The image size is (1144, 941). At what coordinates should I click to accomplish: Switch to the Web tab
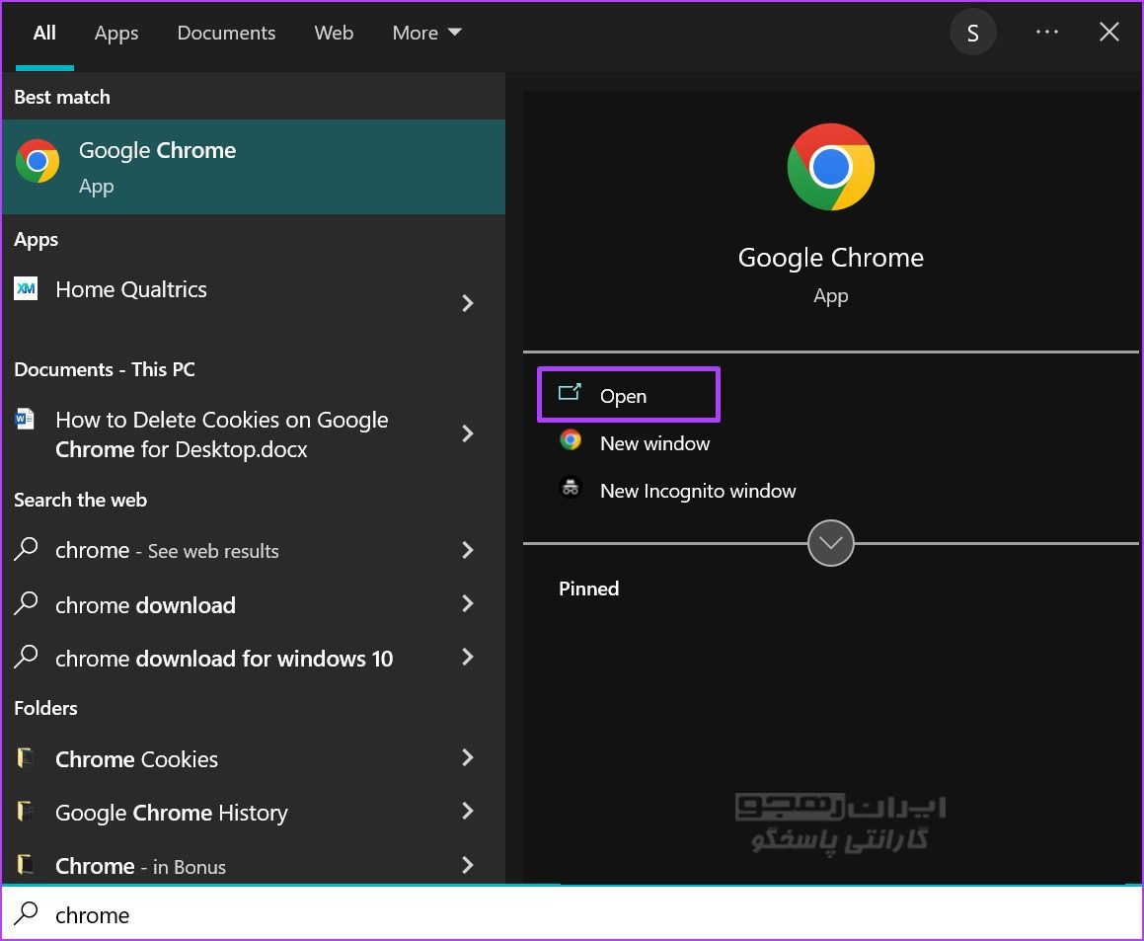tap(334, 33)
